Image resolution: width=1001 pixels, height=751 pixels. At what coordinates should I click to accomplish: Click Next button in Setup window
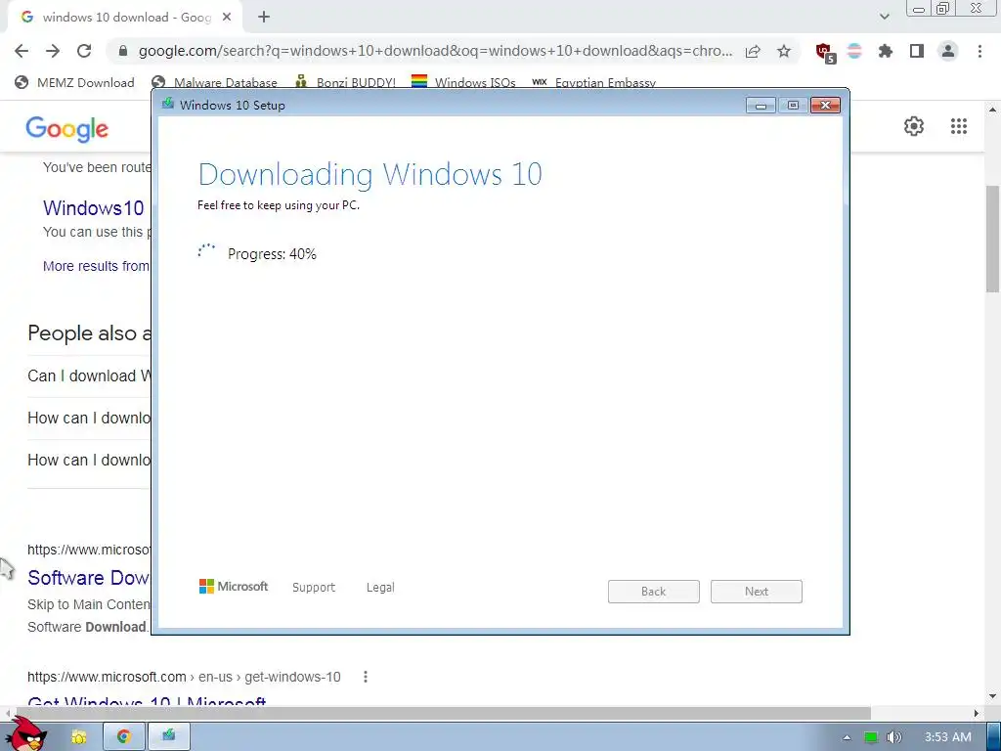point(757,592)
